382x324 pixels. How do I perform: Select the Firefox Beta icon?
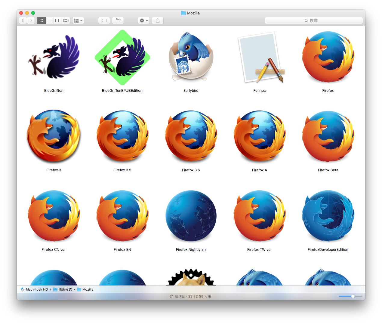coord(328,137)
